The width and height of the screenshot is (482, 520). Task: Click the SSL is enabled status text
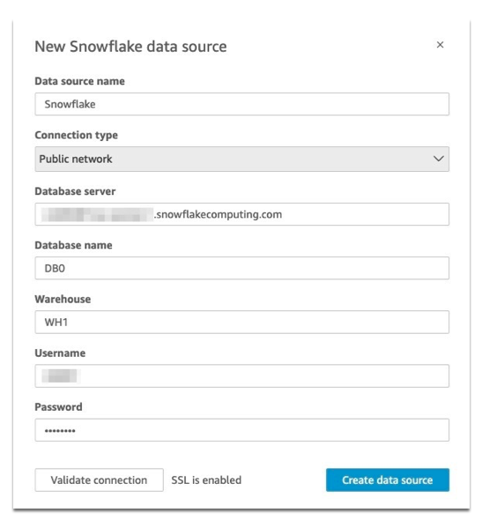[206, 479]
